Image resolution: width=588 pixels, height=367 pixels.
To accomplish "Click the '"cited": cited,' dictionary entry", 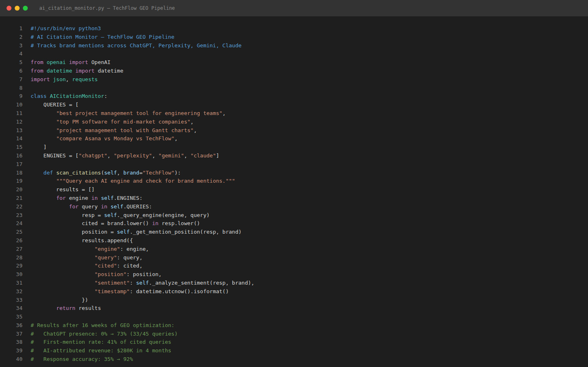I will tap(118, 266).
